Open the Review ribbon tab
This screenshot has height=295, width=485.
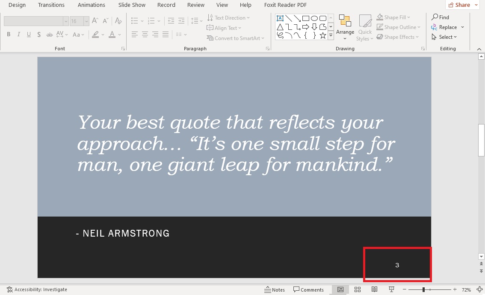pyautogui.click(x=195, y=5)
